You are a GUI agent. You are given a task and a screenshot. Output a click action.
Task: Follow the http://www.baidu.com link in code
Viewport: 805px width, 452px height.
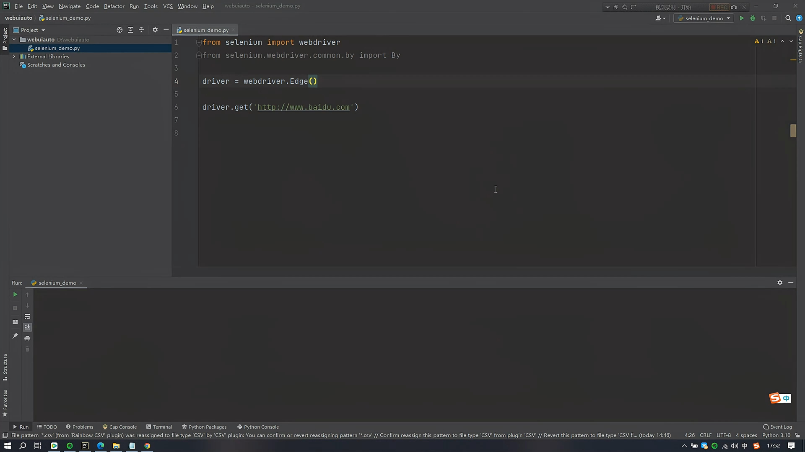tap(304, 107)
